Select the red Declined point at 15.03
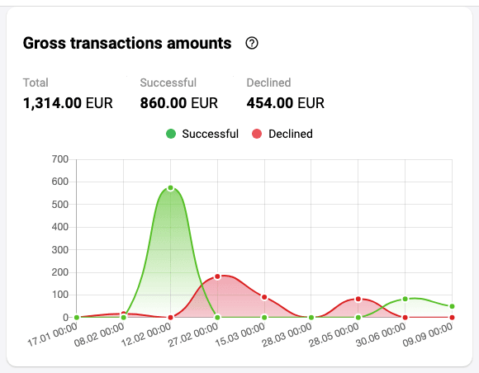Screen dimensions: 479x373 264,297
